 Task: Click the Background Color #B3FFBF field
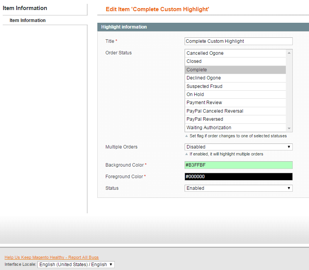(238, 165)
